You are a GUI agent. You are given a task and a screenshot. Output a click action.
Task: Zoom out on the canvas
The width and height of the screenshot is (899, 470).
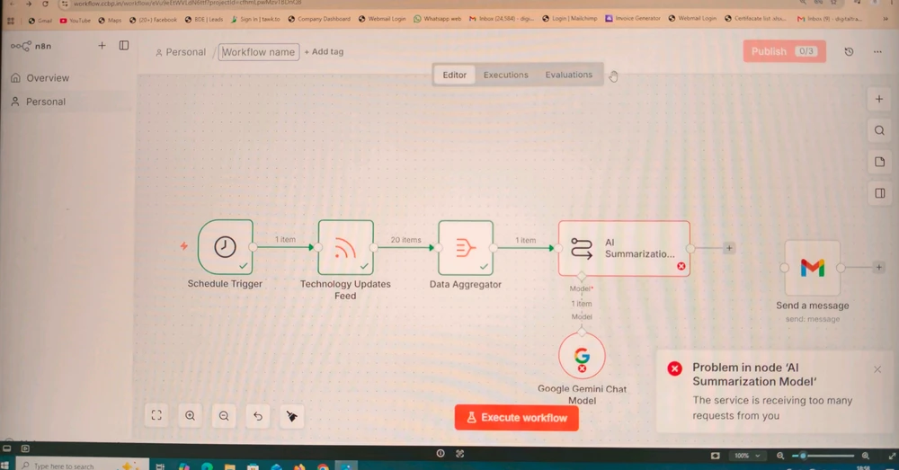point(224,415)
